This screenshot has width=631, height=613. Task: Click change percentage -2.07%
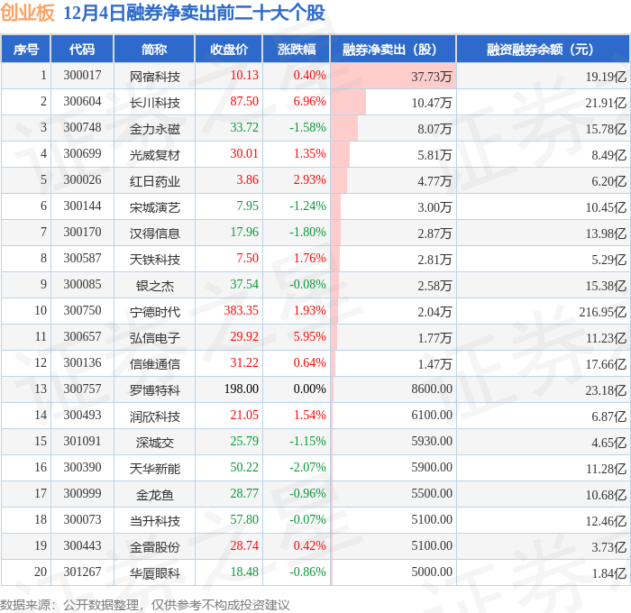coord(308,468)
